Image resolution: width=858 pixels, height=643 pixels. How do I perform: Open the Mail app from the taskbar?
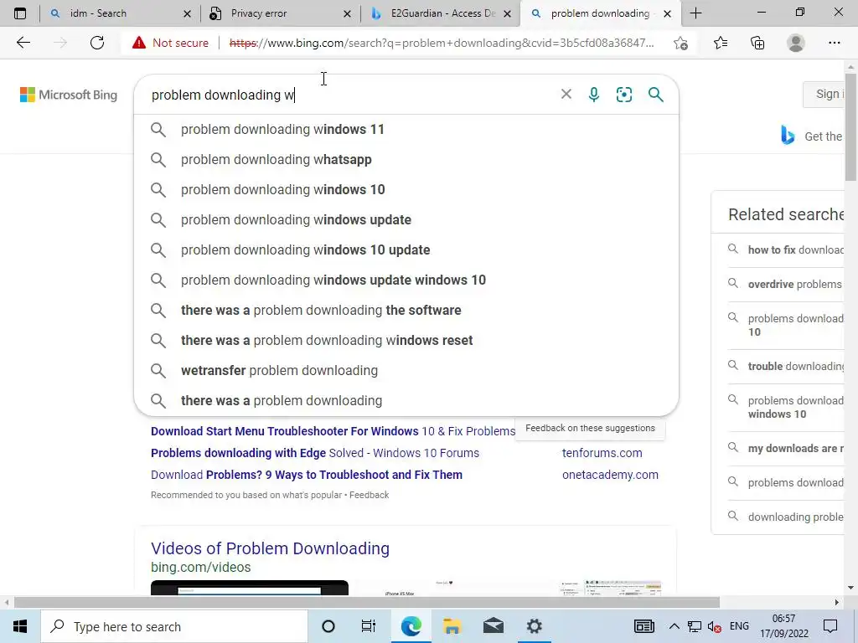pos(493,626)
